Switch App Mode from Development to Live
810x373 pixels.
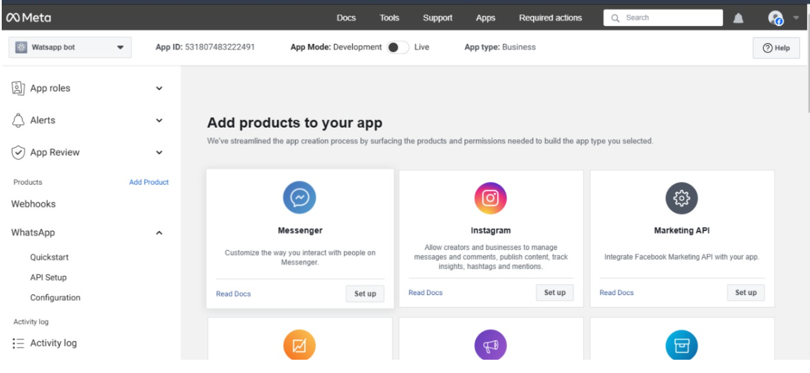click(398, 47)
